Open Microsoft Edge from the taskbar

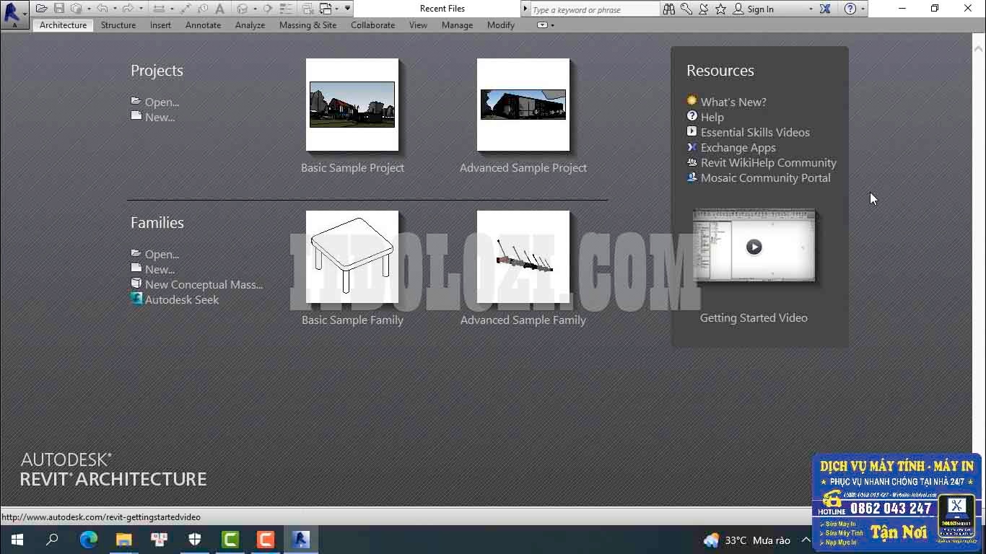pos(88,540)
